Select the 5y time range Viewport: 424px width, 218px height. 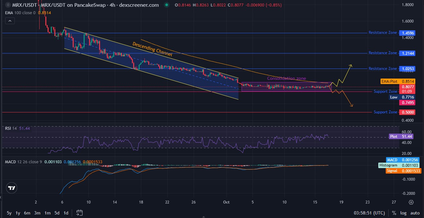tap(9, 213)
